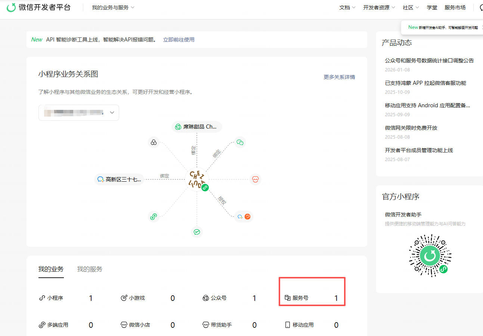This screenshot has width=483, height=336.
Task: Expand the 文档 menu in top navigation
Action: [347, 7]
